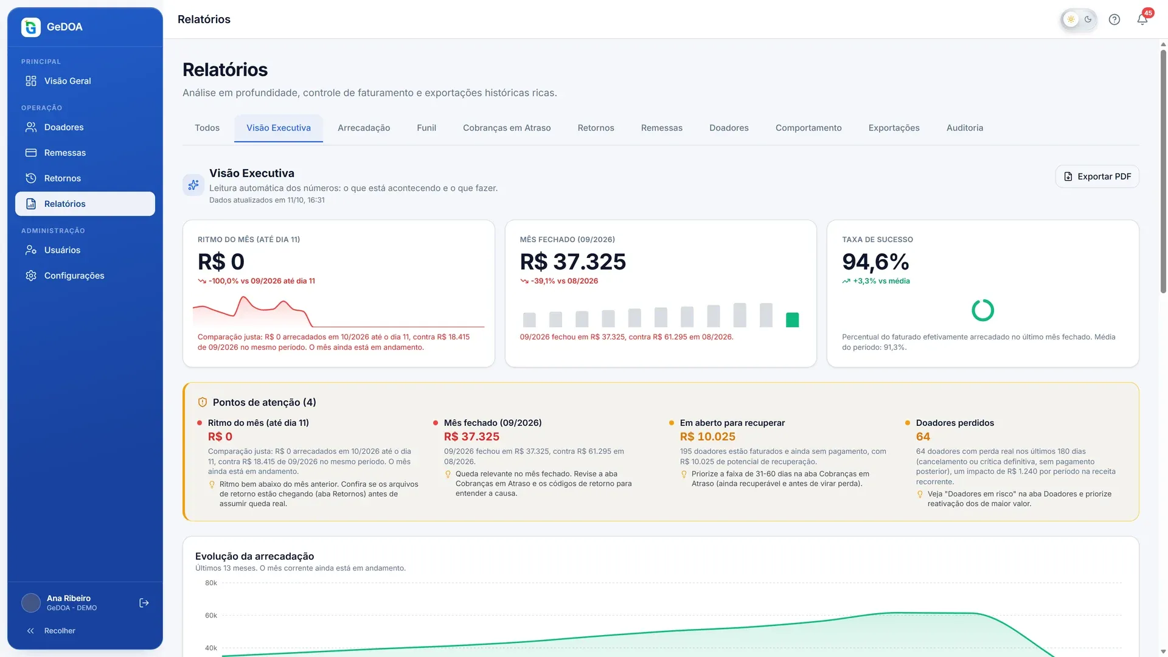Switch to light theme sun toggle
This screenshot has width=1168, height=657.
click(1071, 19)
